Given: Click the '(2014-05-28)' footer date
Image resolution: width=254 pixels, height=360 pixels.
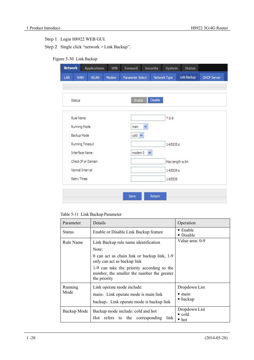Looking at the screenshot, I should tap(216, 338).
